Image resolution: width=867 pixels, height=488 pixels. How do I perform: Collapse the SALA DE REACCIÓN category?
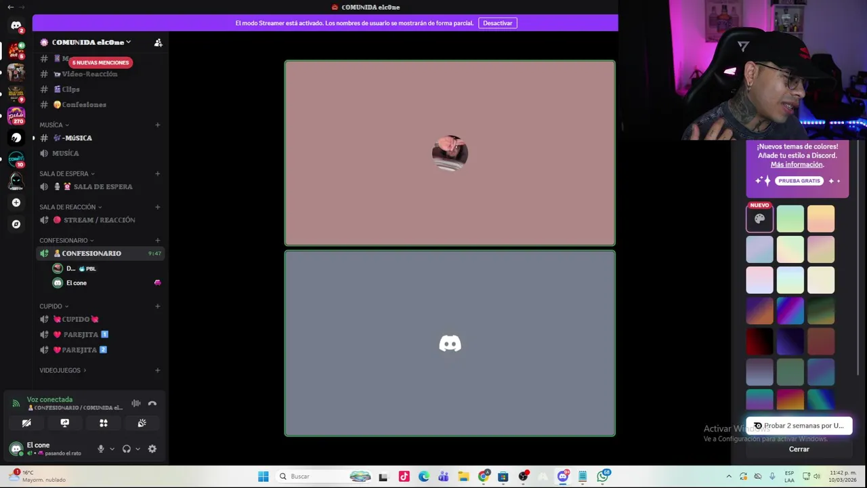pos(70,207)
